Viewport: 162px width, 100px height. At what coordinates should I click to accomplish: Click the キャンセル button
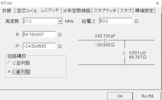(147, 96)
